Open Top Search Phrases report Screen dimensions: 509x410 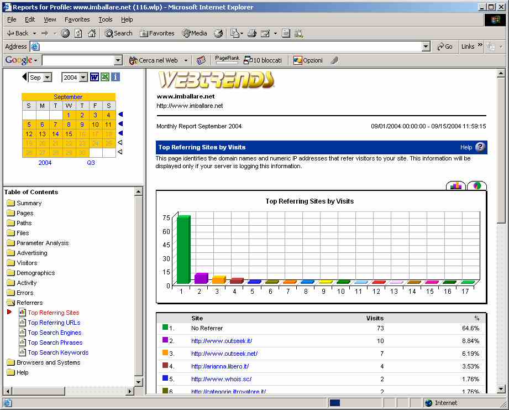(55, 342)
